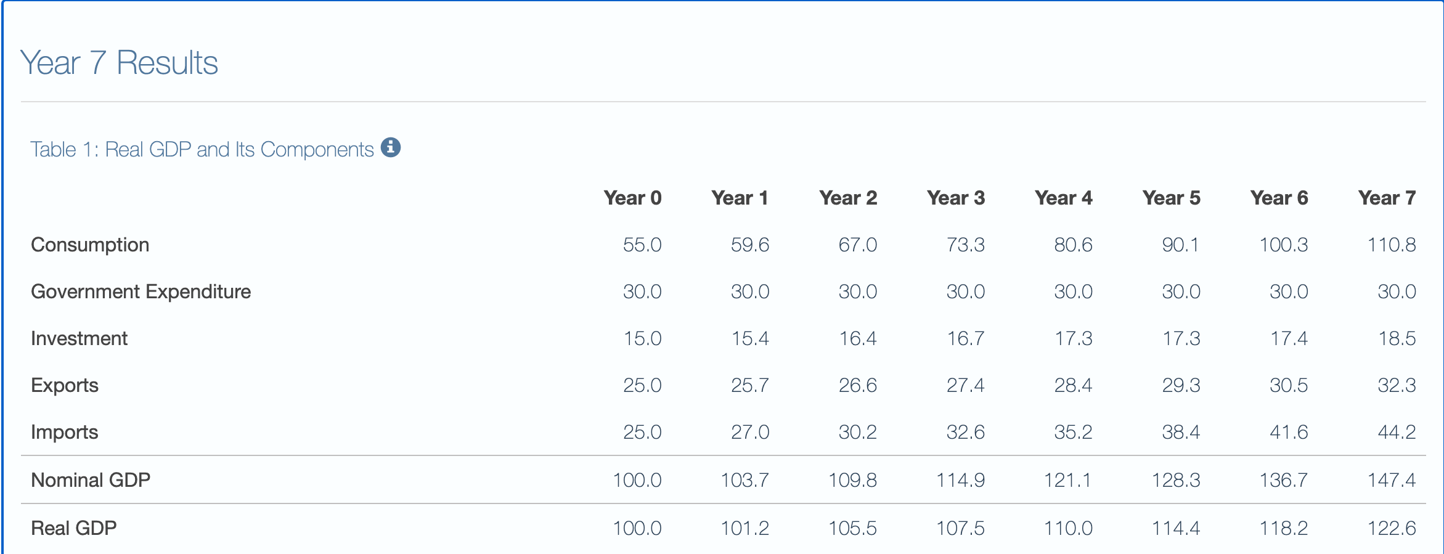This screenshot has height=554, width=1444.
Task: Click the Table 1: Real GDP and Its Components title
Action: coord(202,150)
